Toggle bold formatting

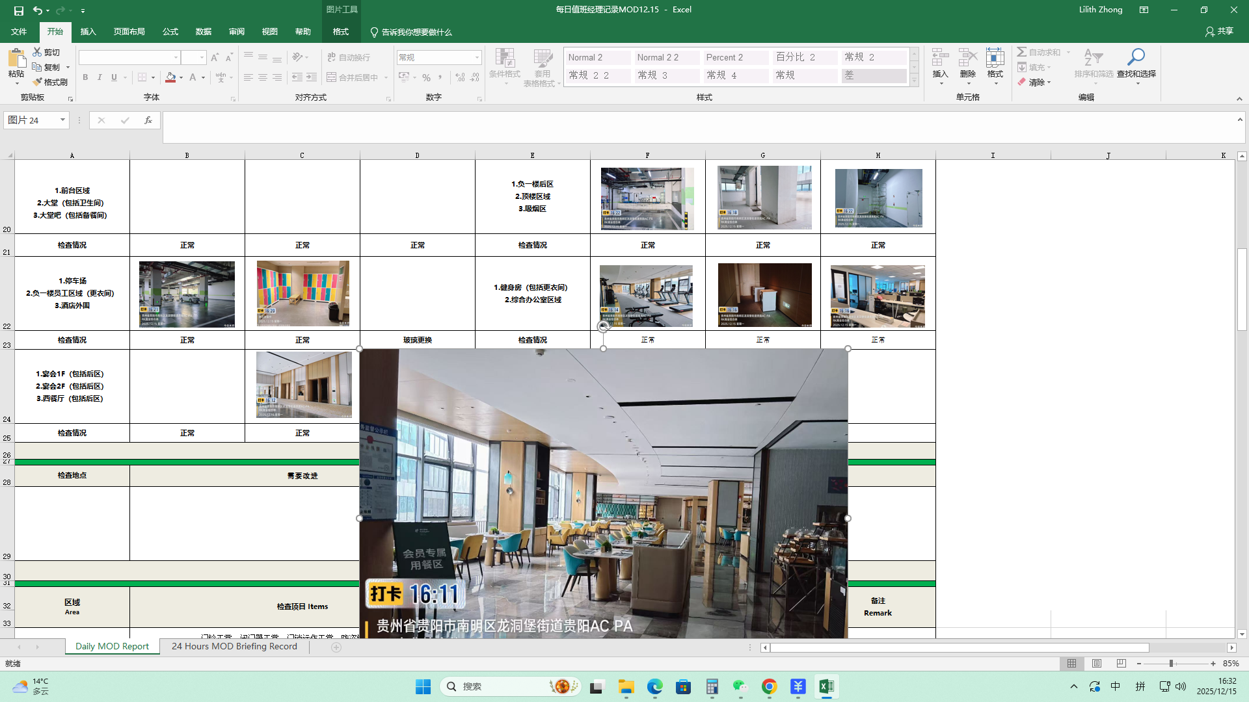[x=85, y=77]
